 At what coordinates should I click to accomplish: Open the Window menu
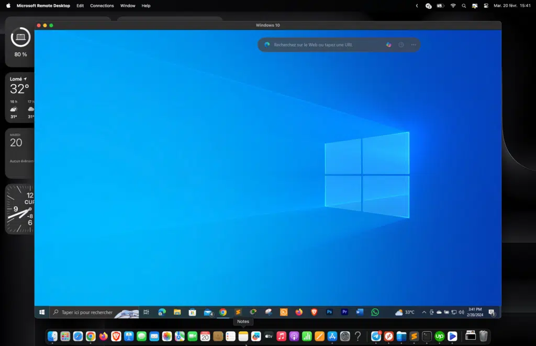pyautogui.click(x=128, y=6)
